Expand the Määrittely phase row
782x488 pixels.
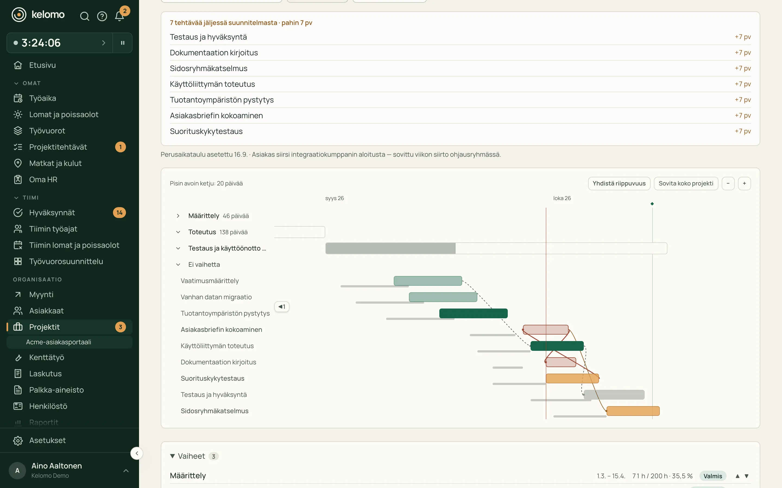pos(178,216)
